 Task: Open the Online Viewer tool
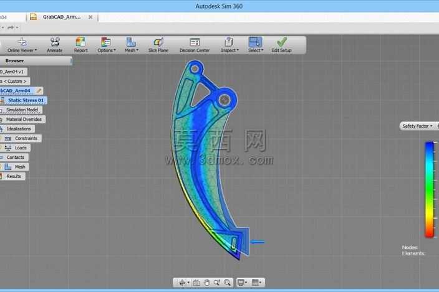(x=22, y=45)
